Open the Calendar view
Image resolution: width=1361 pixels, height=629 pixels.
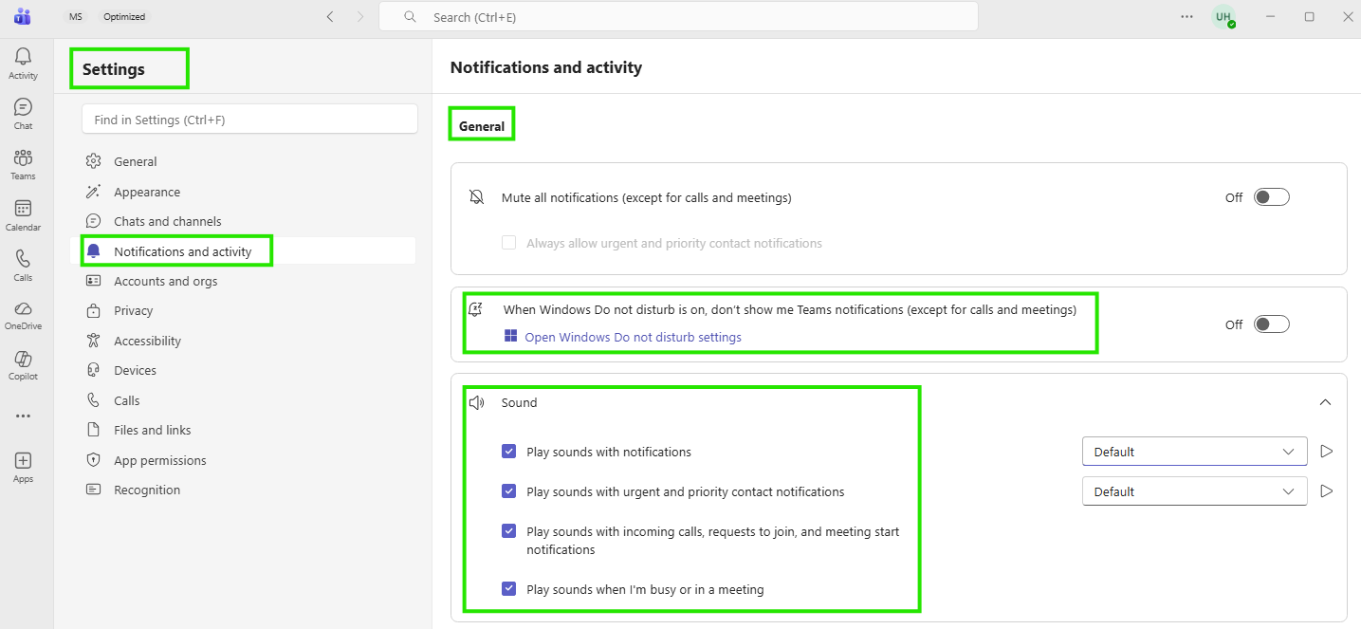click(23, 215)
